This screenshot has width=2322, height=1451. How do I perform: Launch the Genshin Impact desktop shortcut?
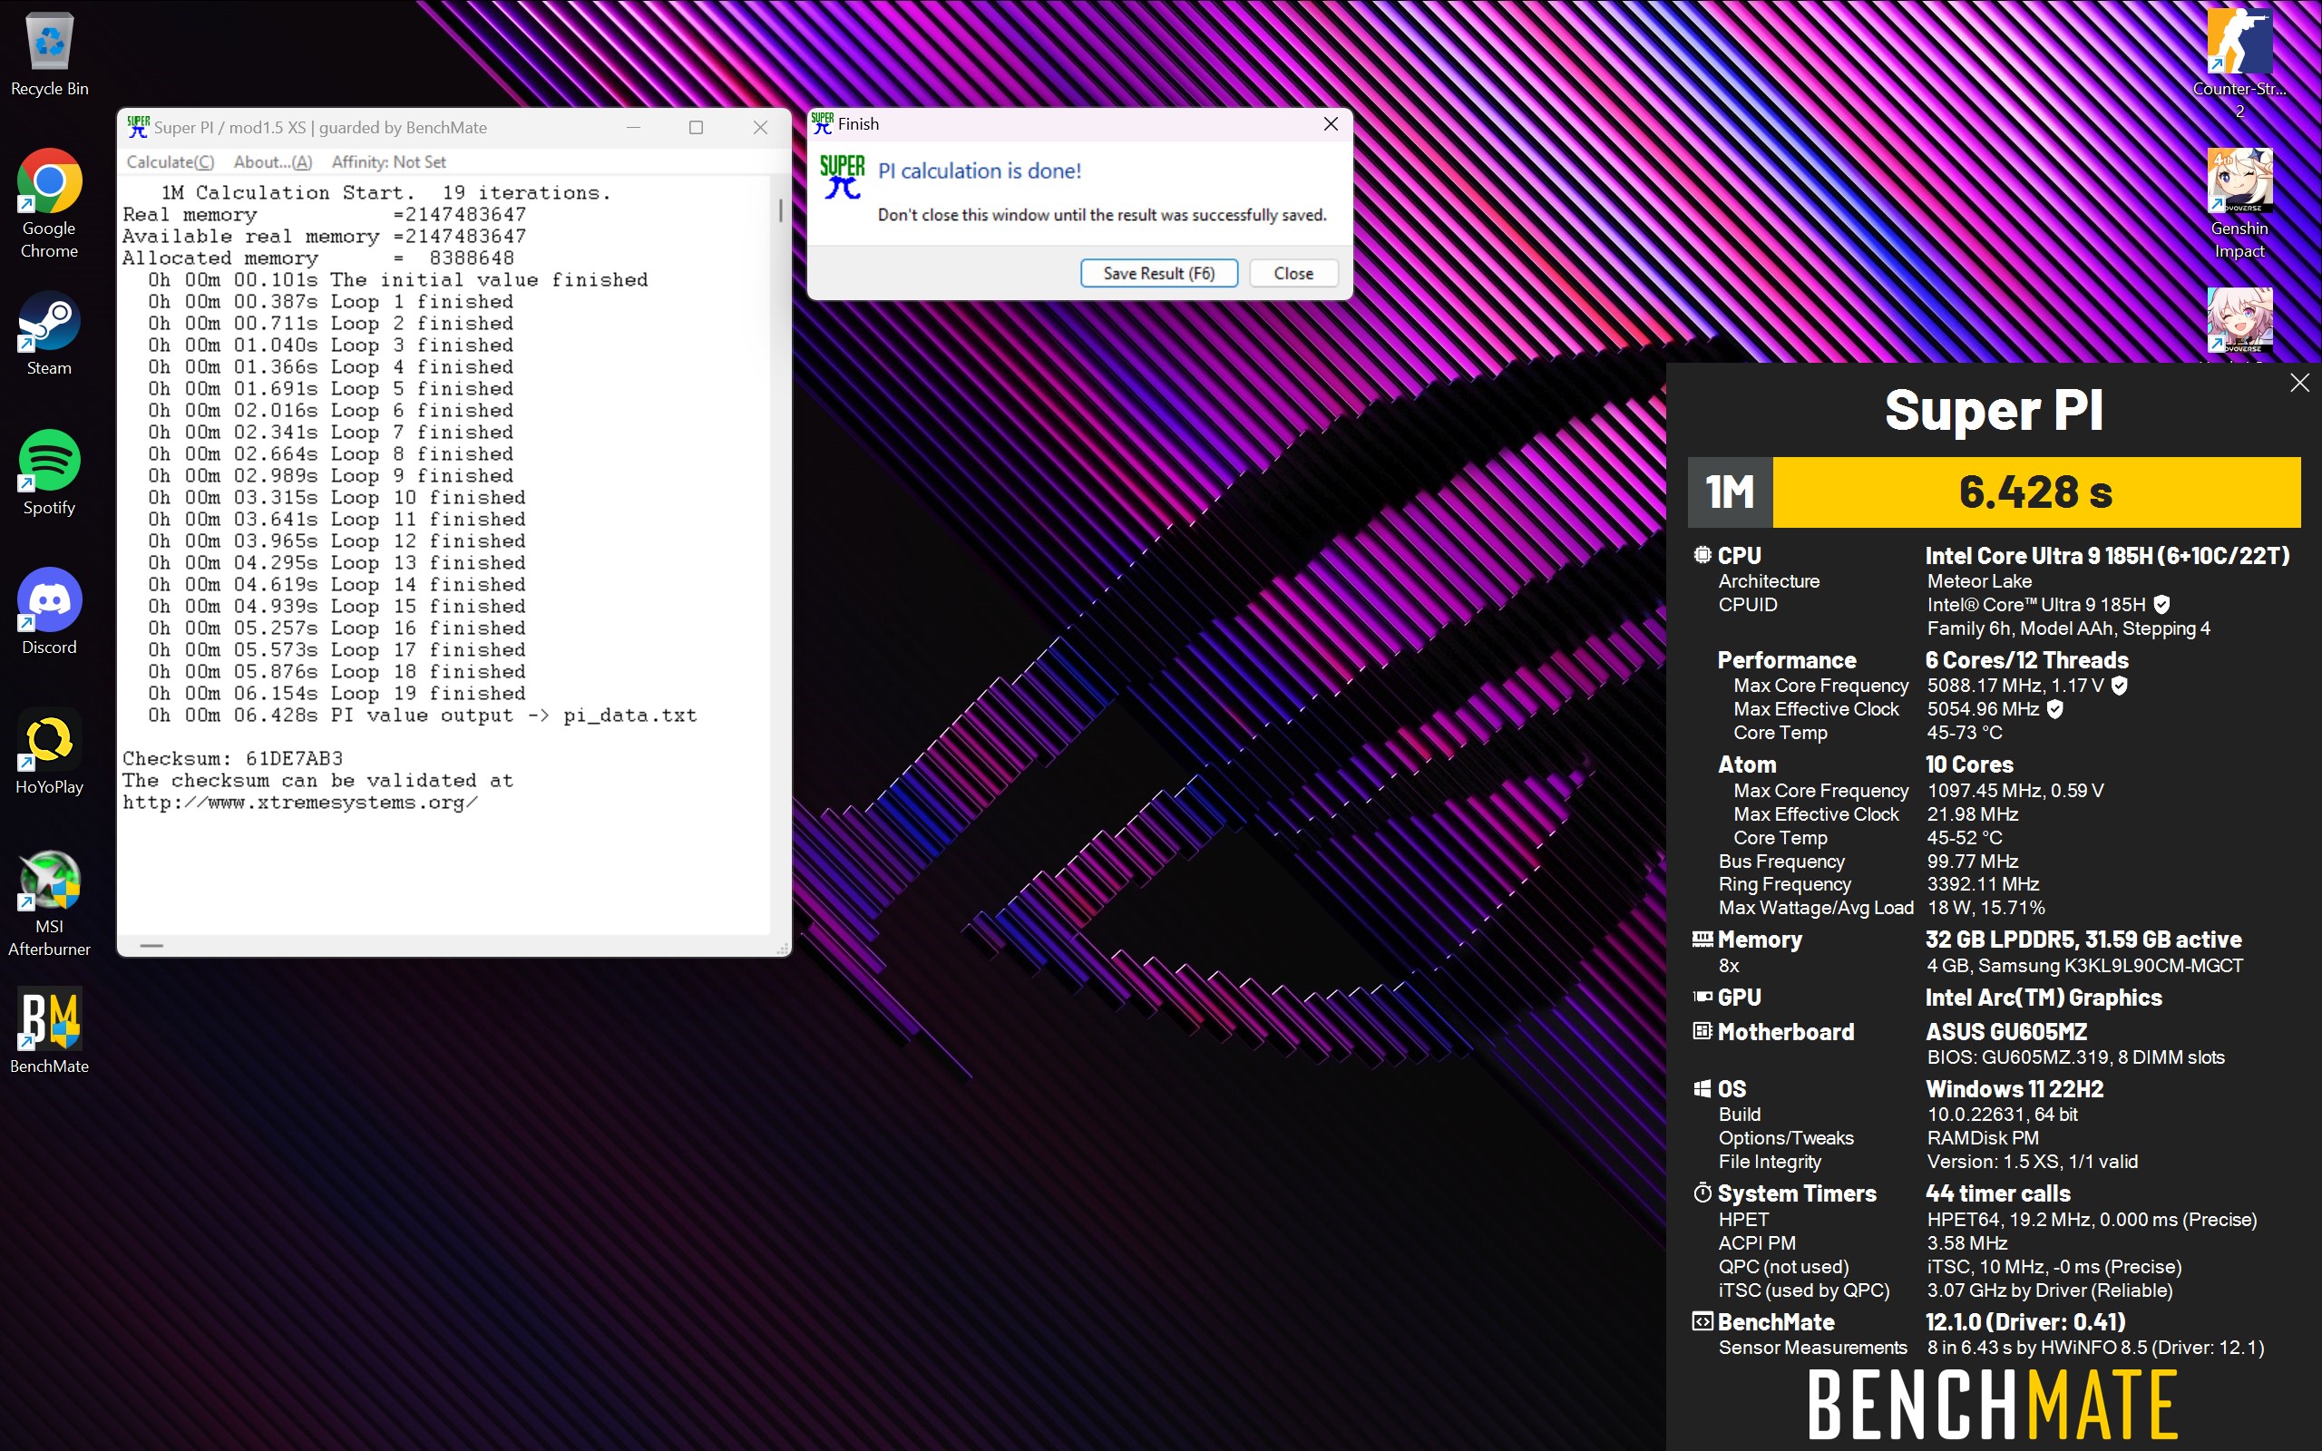tap(2239, 203)
